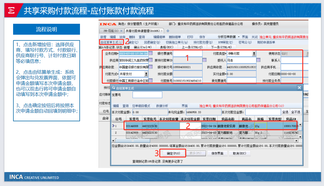This screenshot has width=324, height=186.
Task: Click 查询 in dialog menu
Action: coord(126,106)
